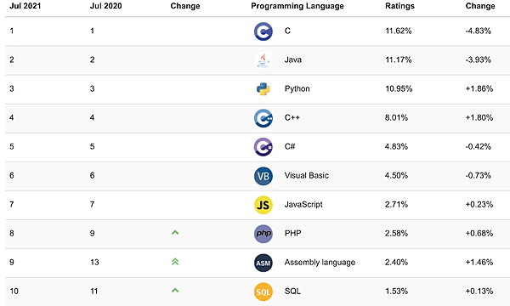Click the orange SQL logo icon

point(263,292)
